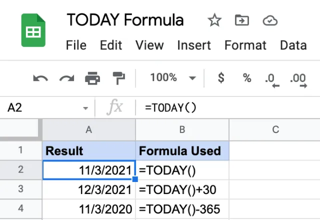Select column B header

coord(182,130)
